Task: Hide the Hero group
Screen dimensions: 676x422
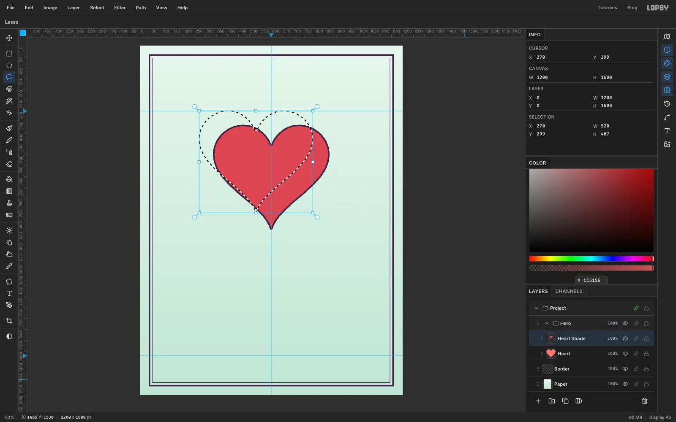Action: pyautogui.click(x=625, y=323)
